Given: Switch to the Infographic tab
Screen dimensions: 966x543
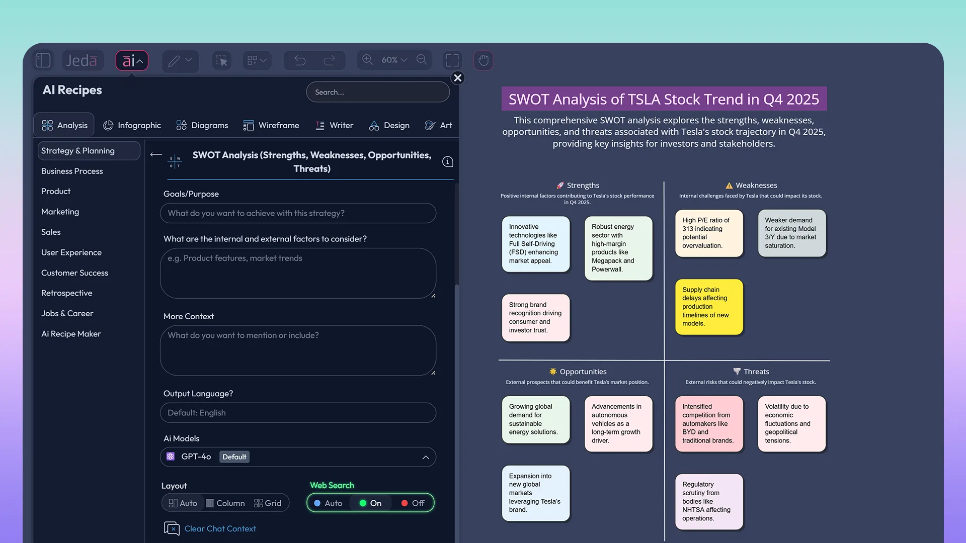Looking at the screenshot, I should (x=132, y=125).
